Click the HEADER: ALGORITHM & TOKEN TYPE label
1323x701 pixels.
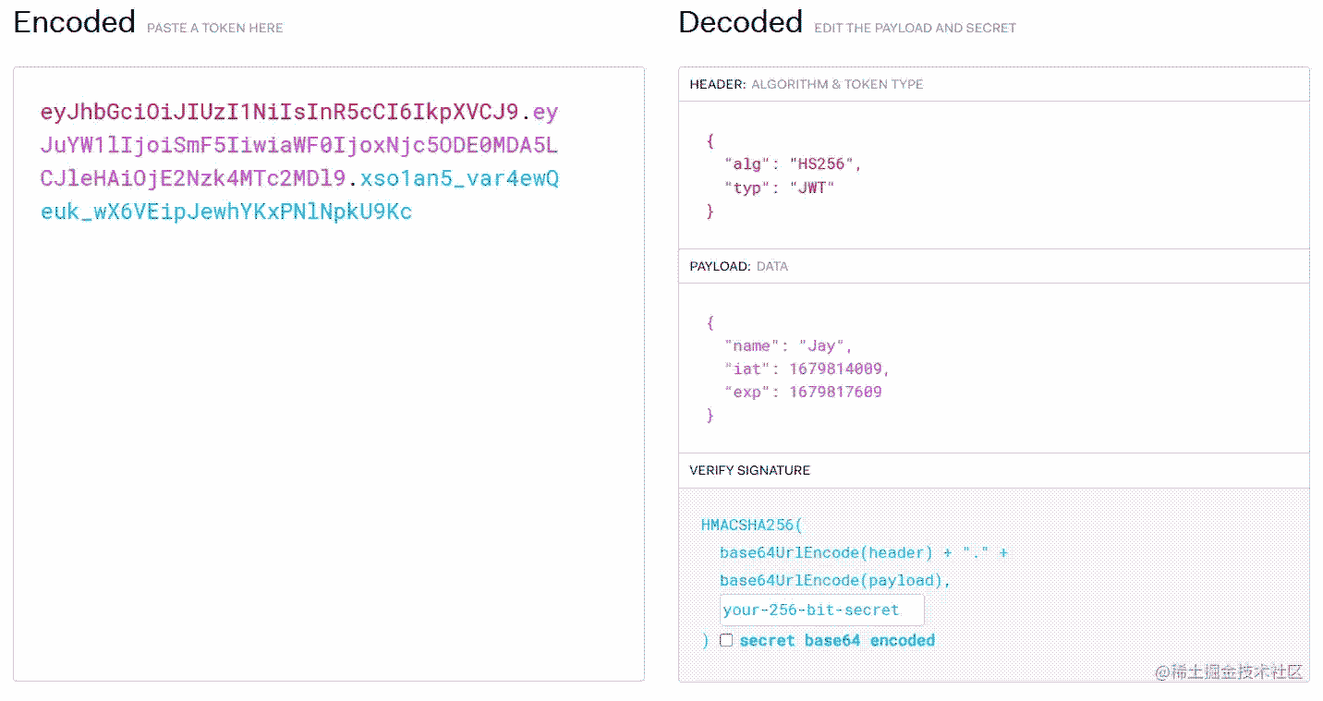point(806,84)
